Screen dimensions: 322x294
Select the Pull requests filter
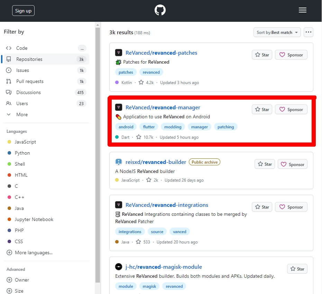(x=46, y=81)
